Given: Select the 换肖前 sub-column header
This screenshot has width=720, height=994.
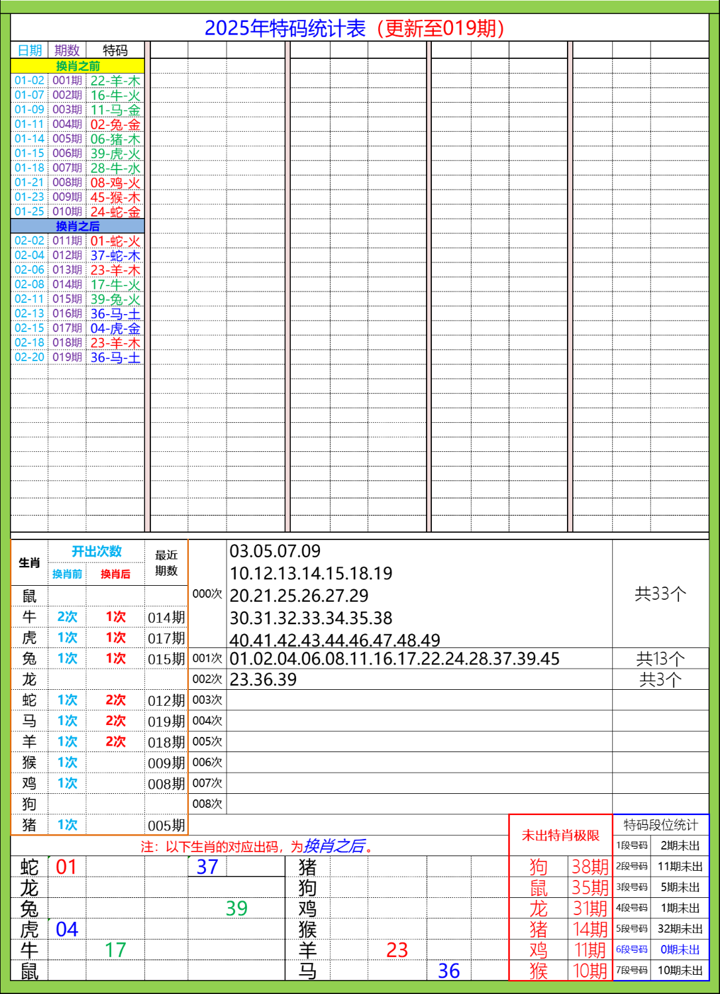Looking at the screenshot, I should 67,574.
